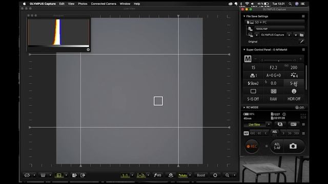Click the flash compensation 0.0 cell
This screenshot has width=328, height=184.
click(273, 83)
